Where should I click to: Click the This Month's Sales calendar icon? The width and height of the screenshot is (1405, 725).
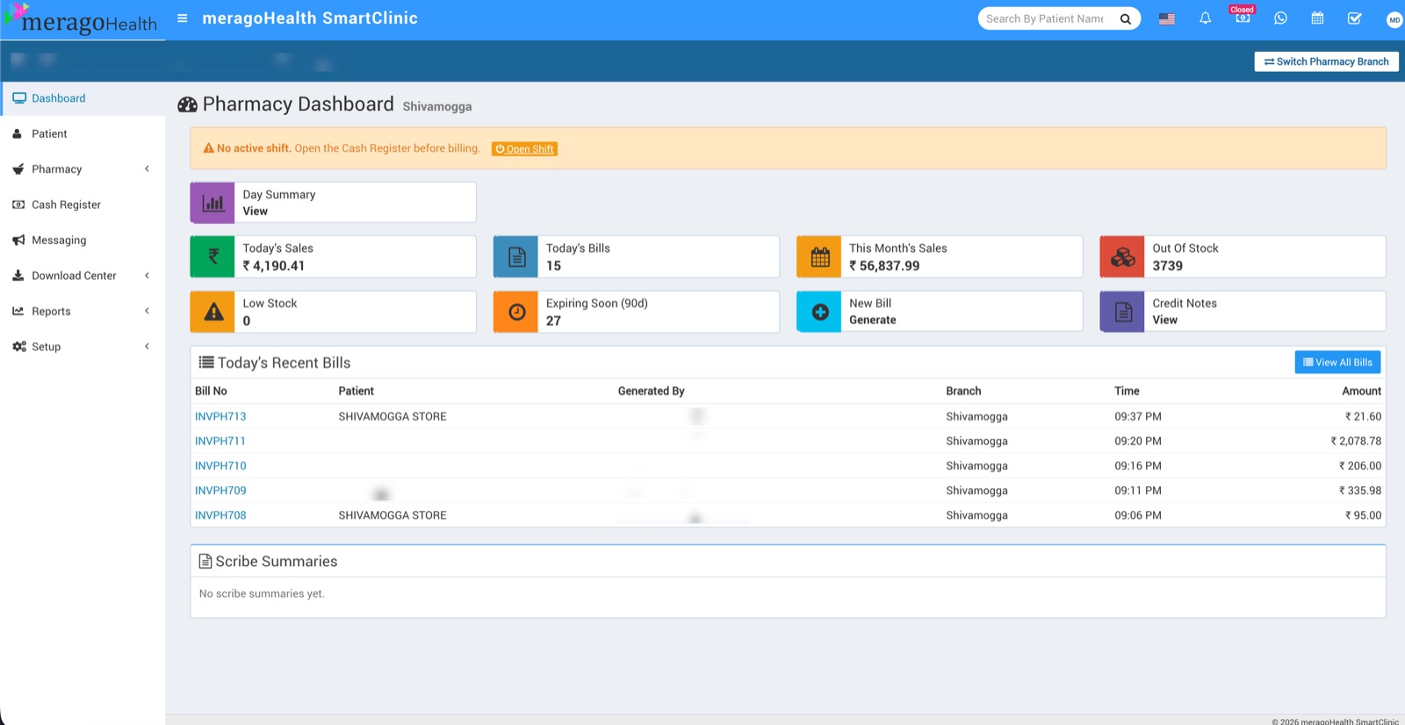click(819, 256)
